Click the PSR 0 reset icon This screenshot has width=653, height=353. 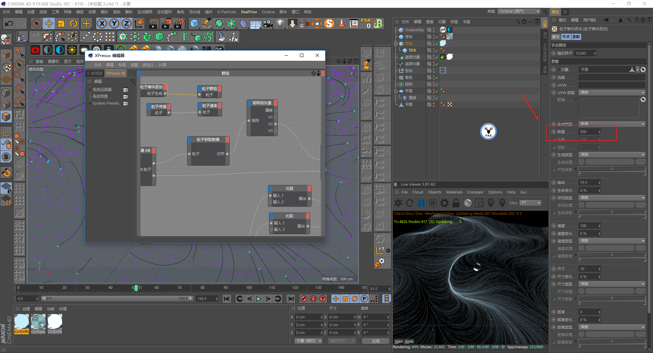(x=366, y=23)
